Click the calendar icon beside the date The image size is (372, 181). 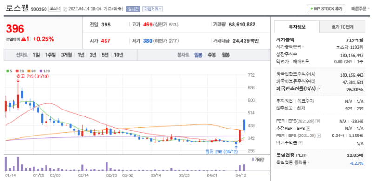pyautogui.click(x=65, y=9)
